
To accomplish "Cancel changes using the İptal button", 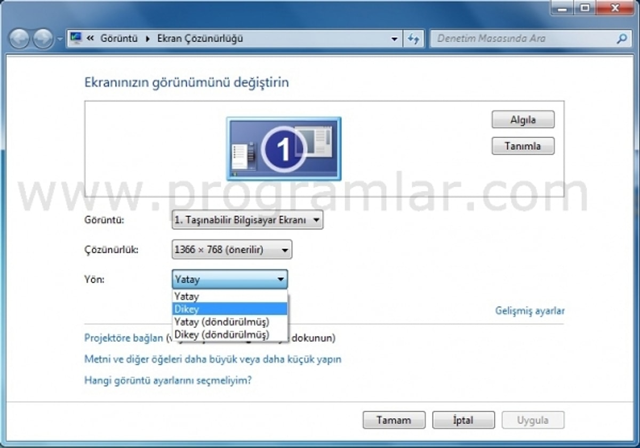I will pyautogui.click(x=463, y=420).
